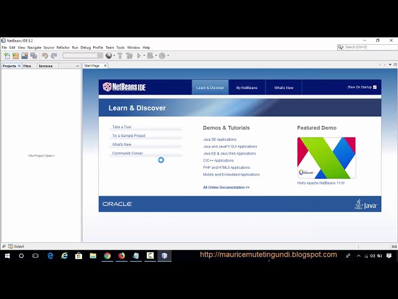Open the Team menu

[x=109, y=47]
